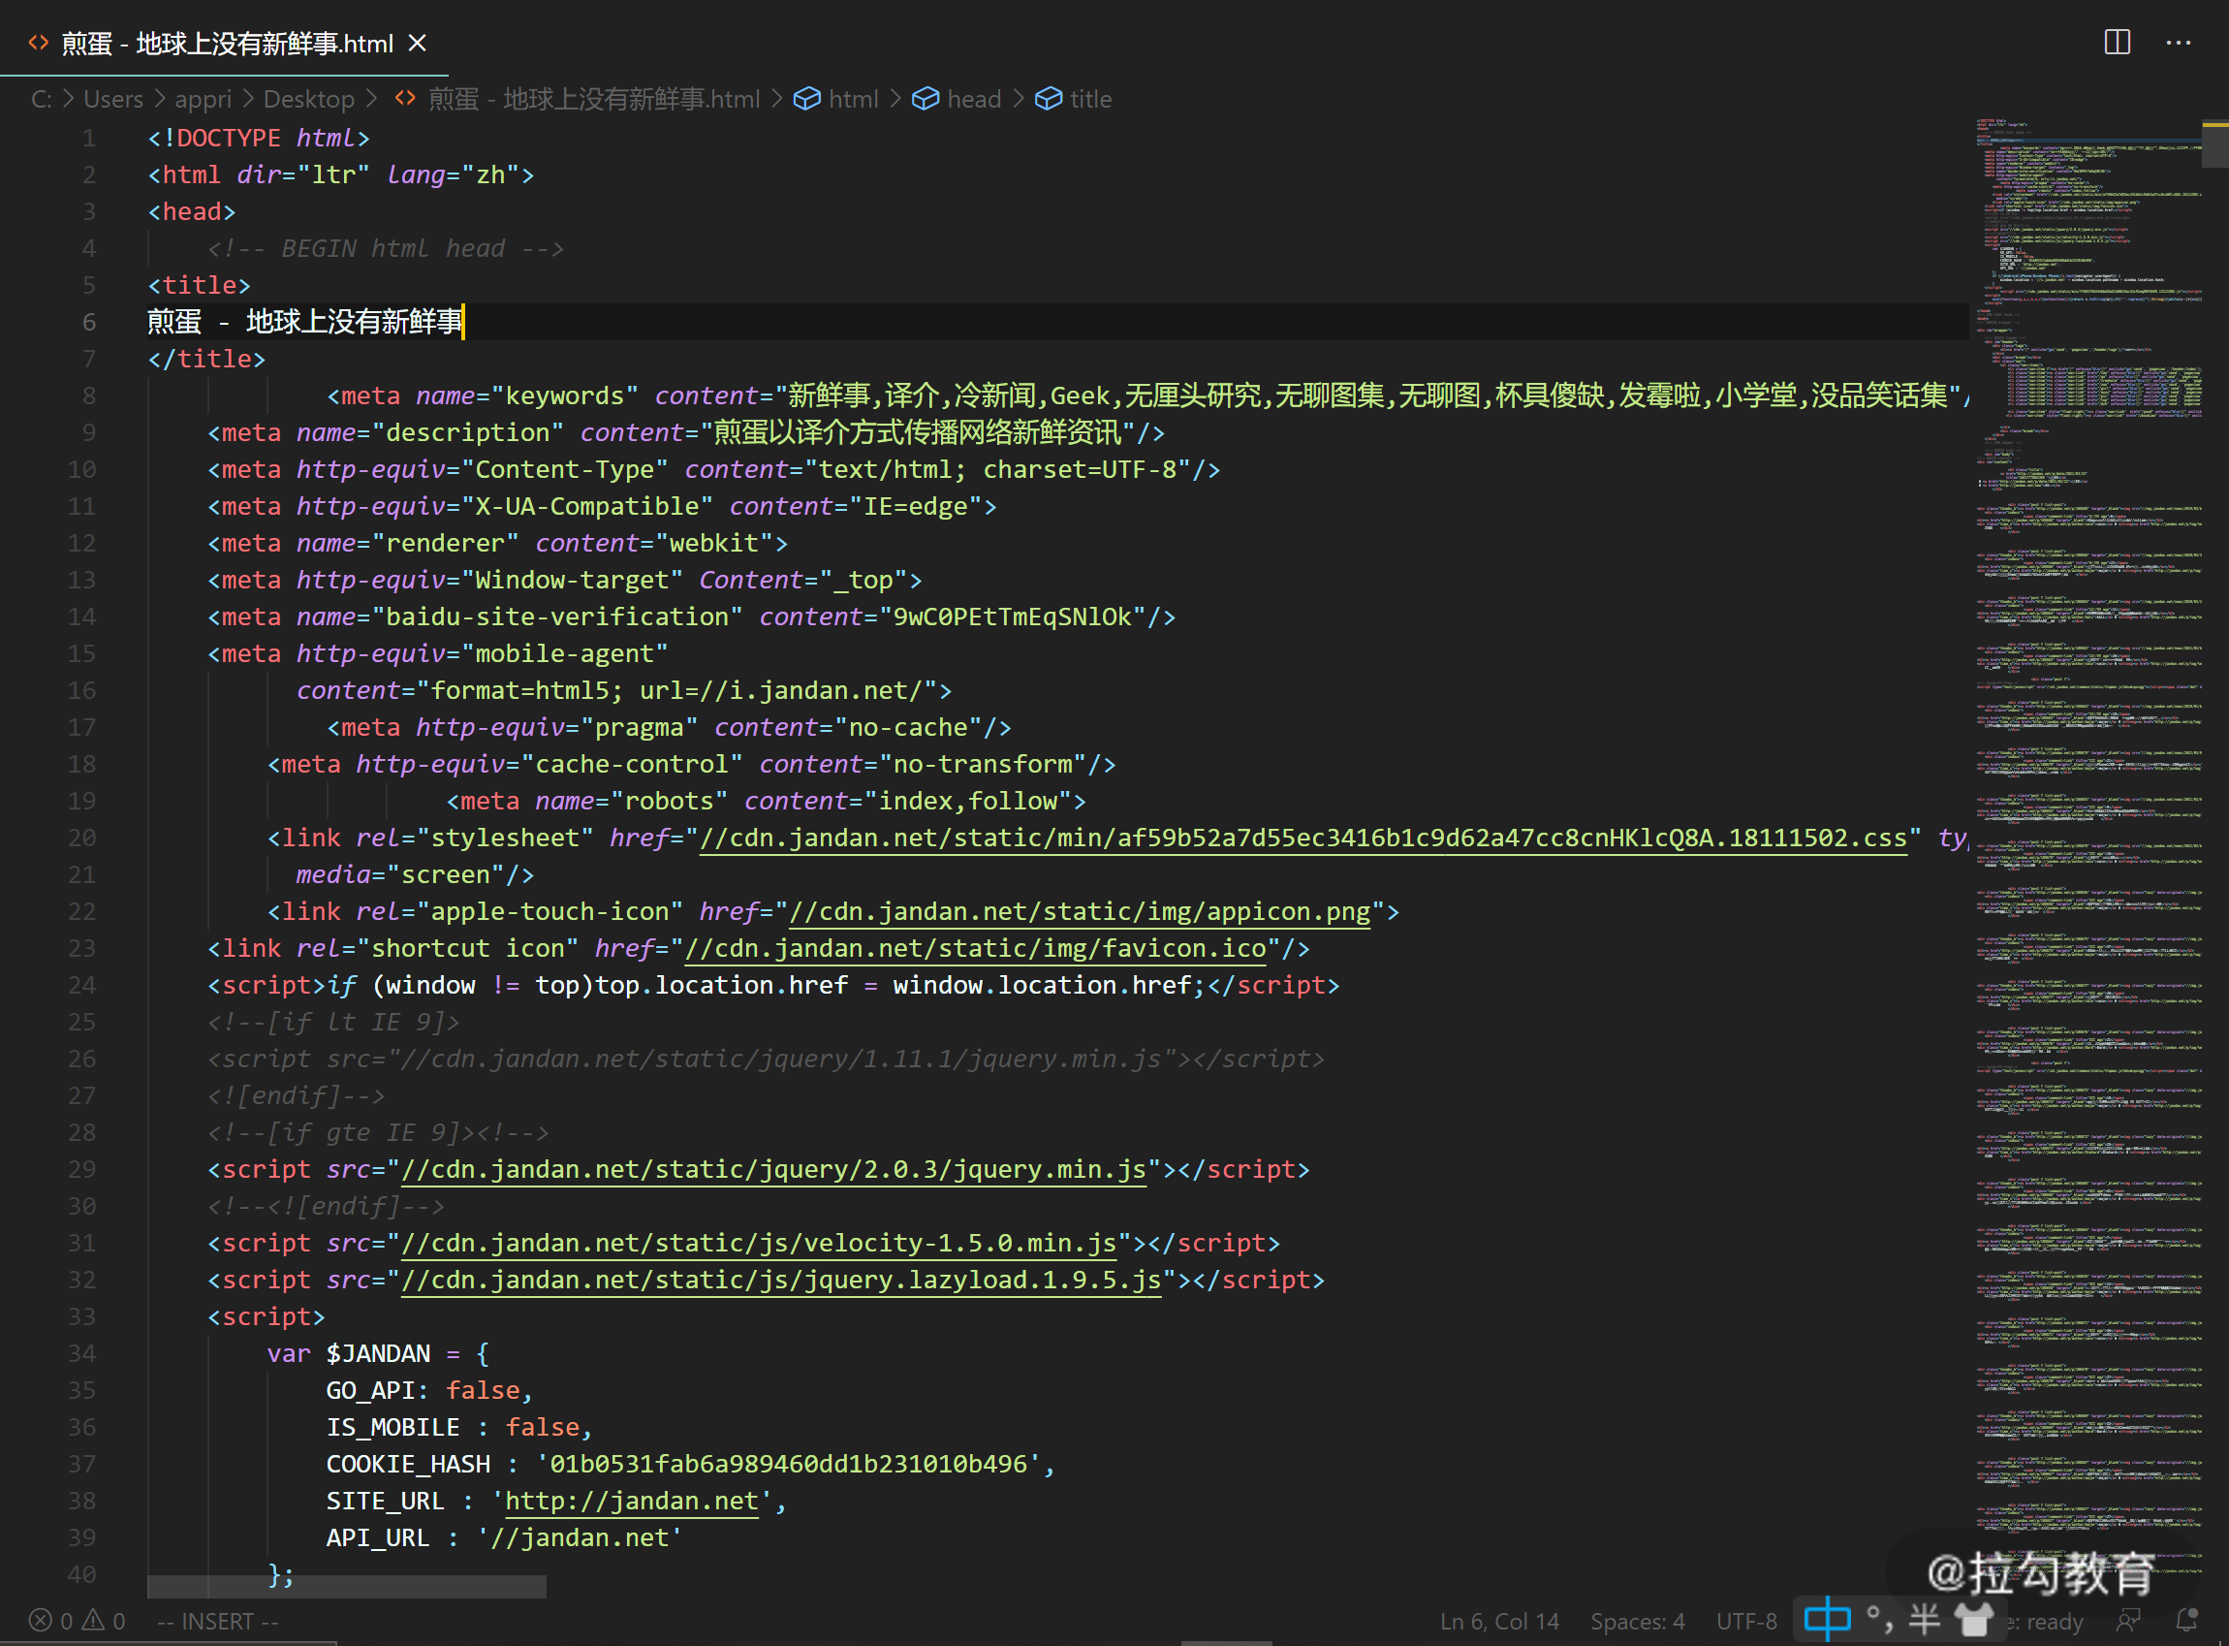
Task: Click the API_URL '//jandan.net' line
Action: coord(504,1537)
